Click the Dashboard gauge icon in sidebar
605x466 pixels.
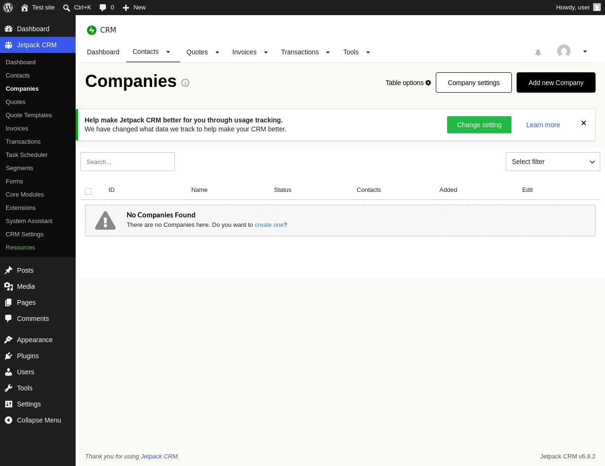coord(9,29)
